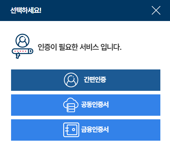Click the user avatar circle in the login illustration

[22, 41]
